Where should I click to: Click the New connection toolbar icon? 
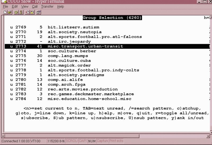pyautogui.click(x=5, y=12)
